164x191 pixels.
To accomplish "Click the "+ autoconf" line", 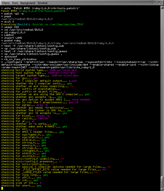I will (9, 56).
